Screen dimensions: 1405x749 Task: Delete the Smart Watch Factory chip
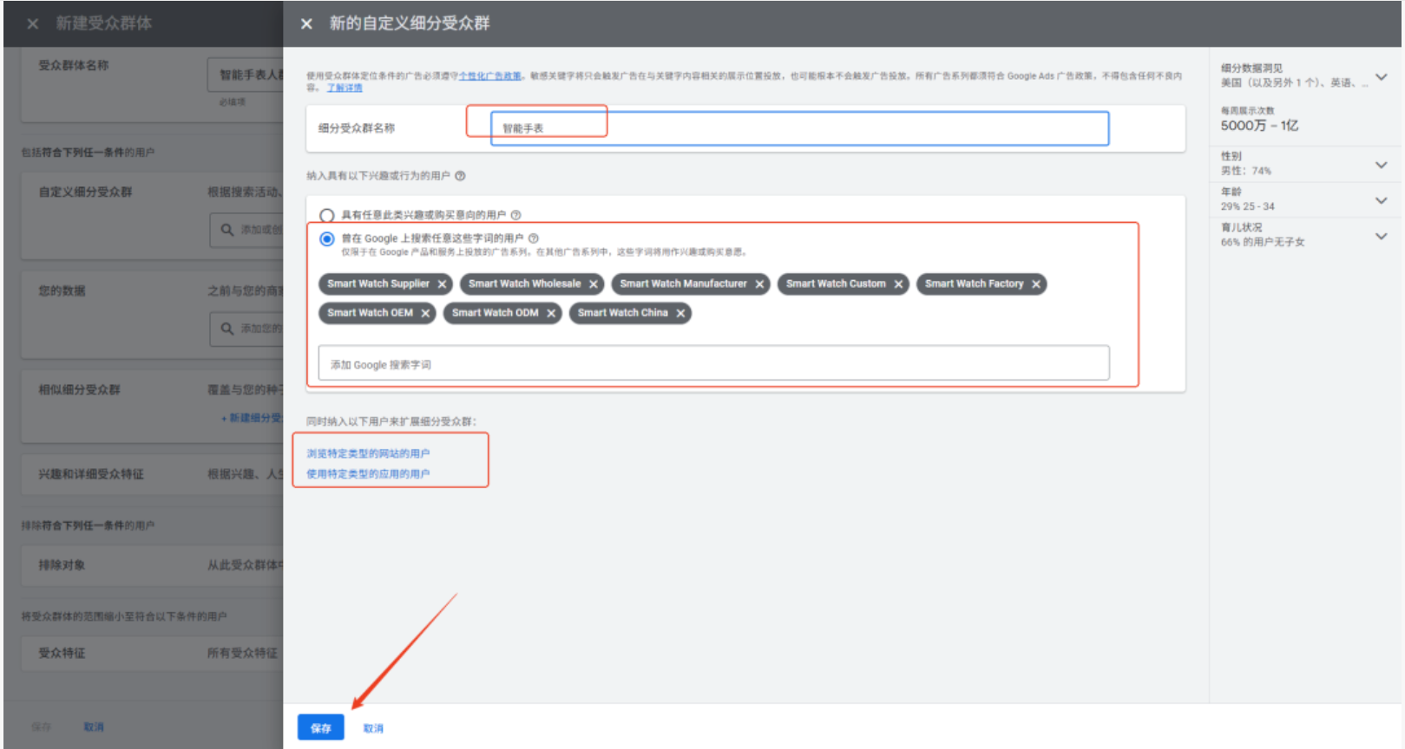pos(1036,284)
